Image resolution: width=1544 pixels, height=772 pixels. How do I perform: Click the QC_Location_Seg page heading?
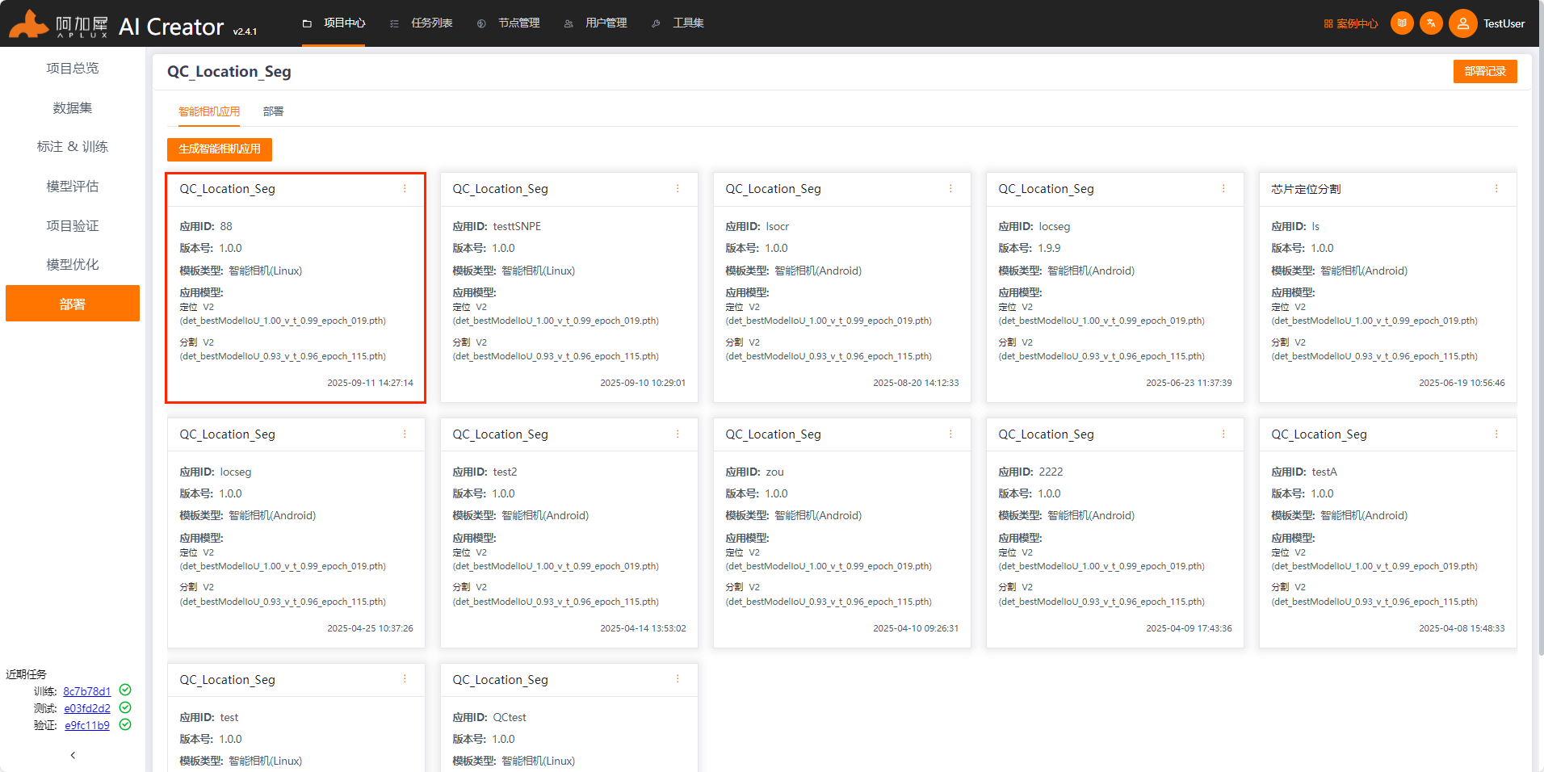tap(229, 71)
